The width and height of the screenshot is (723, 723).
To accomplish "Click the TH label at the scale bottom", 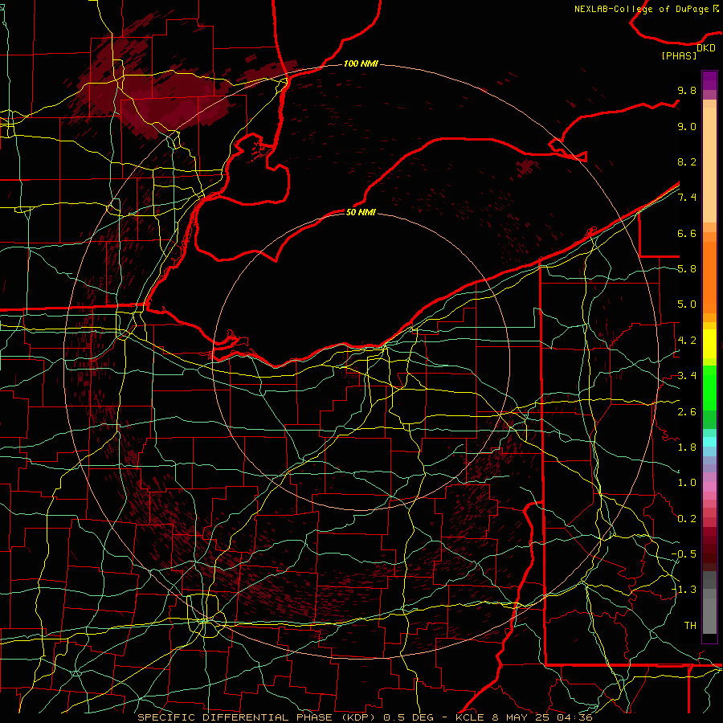I will point(690,625).
